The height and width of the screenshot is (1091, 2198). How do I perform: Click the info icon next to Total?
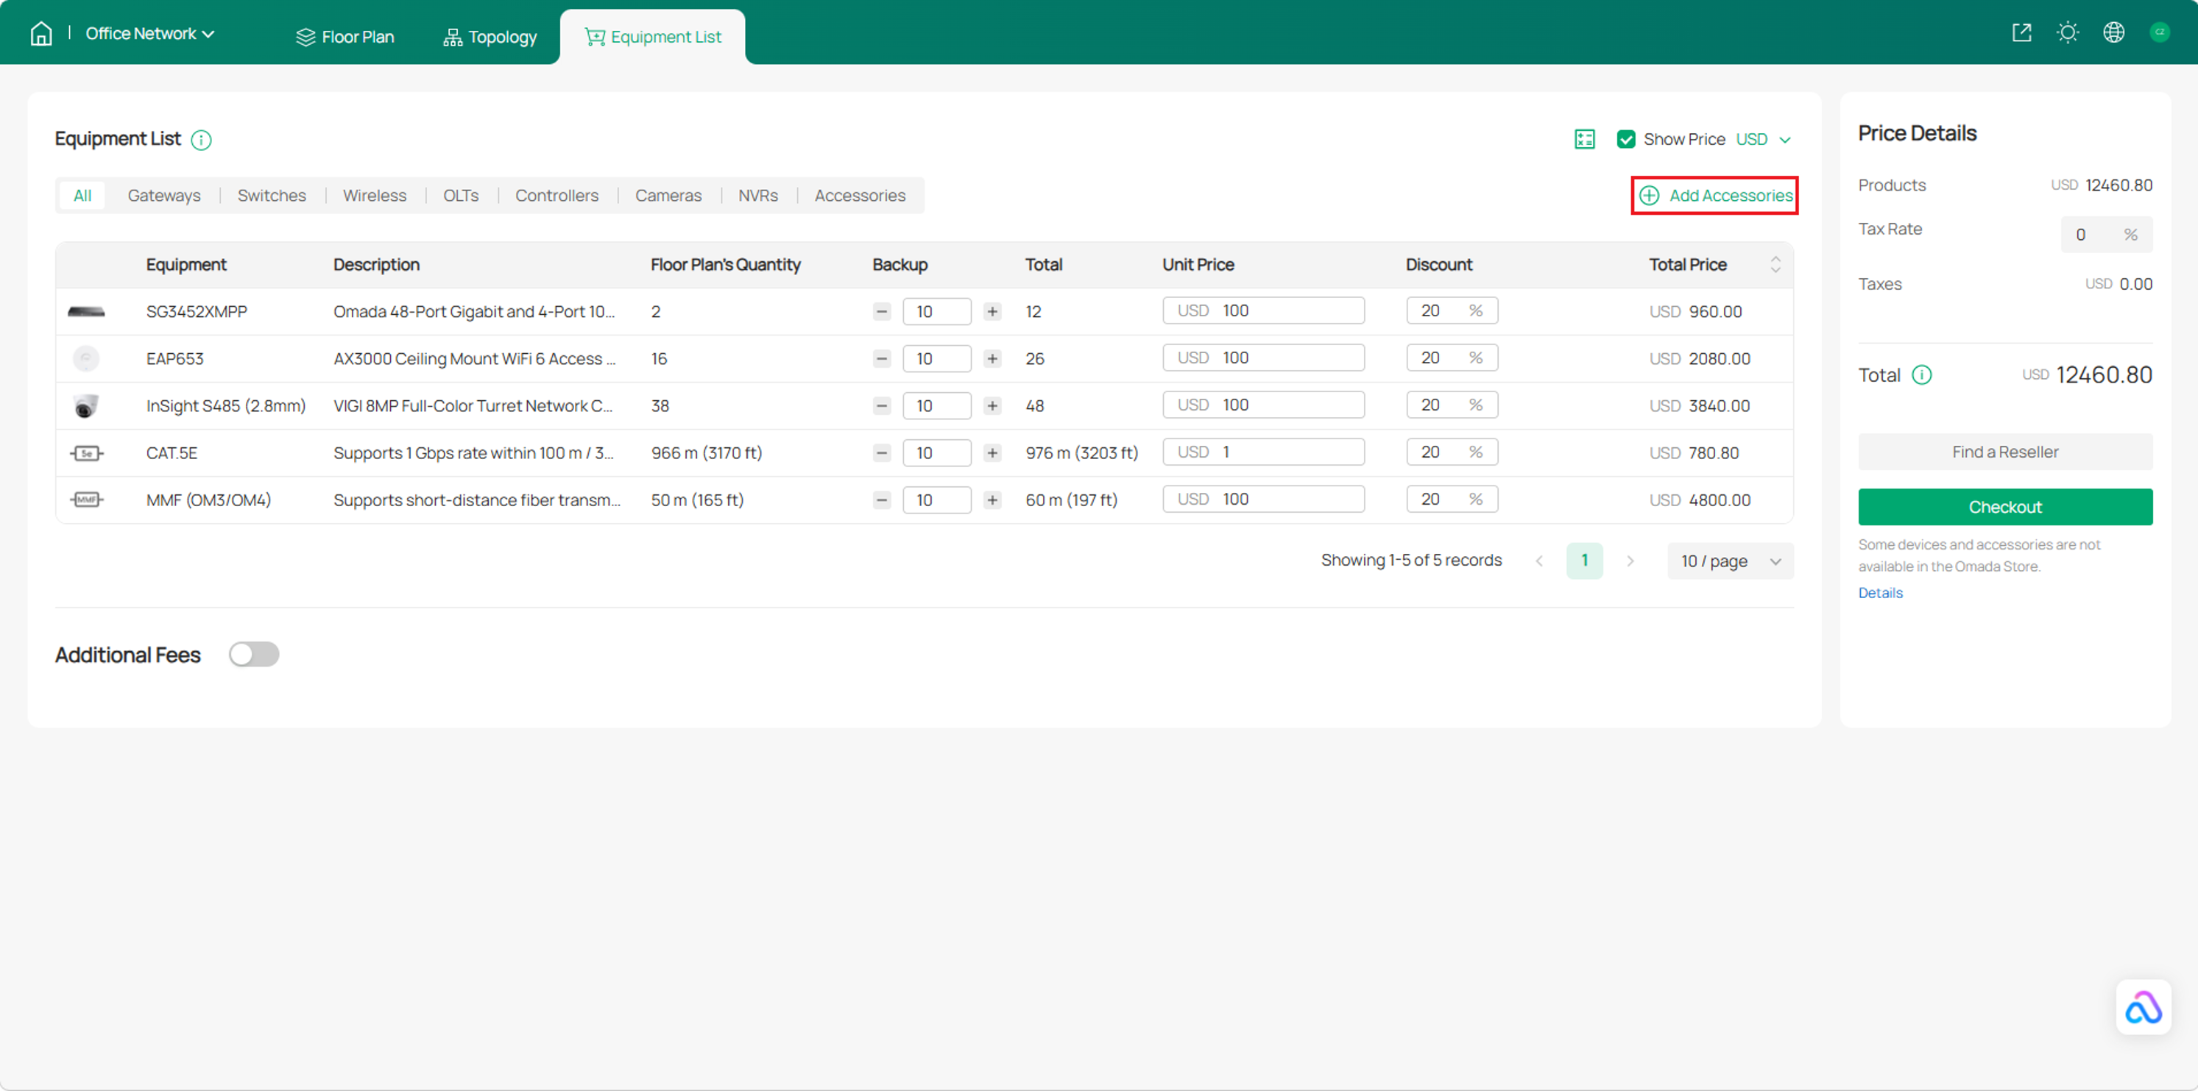1921,375
